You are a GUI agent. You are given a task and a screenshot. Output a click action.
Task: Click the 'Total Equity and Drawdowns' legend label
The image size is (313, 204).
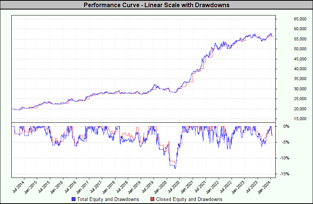[x=108, y=199]
